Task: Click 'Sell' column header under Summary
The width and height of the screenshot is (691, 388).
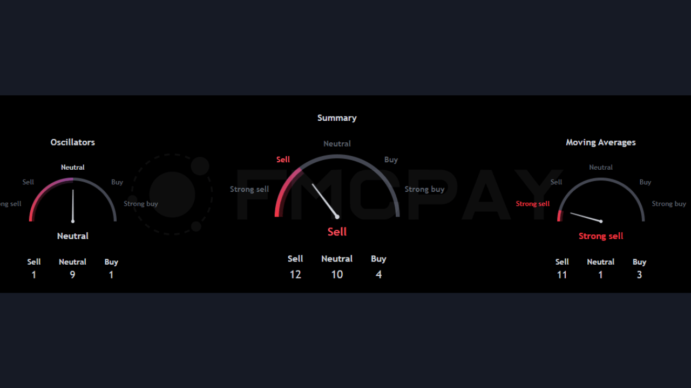Action: click(x=295, y=259)
